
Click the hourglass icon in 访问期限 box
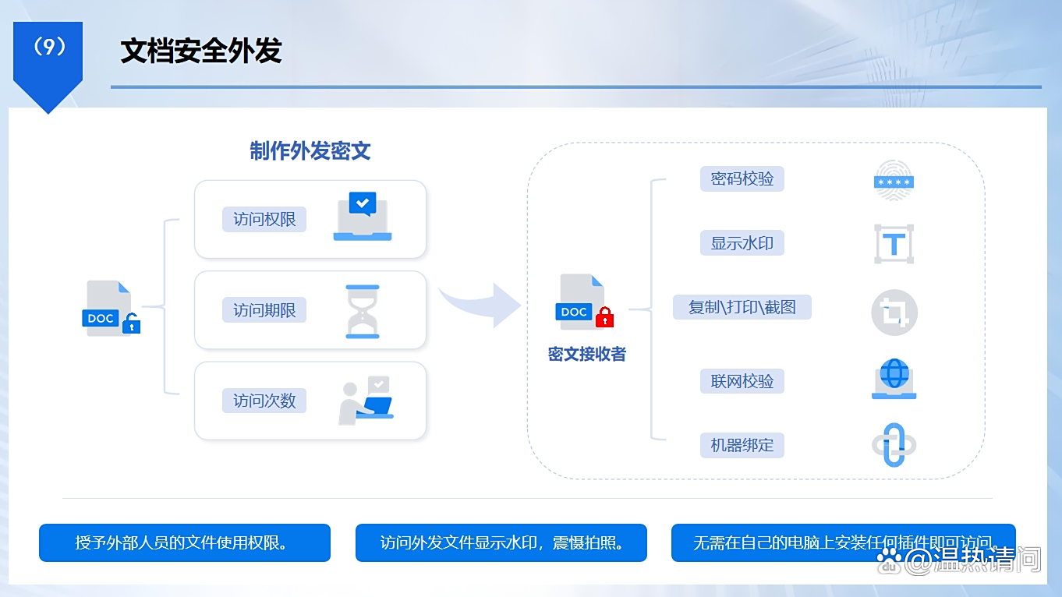362,309
